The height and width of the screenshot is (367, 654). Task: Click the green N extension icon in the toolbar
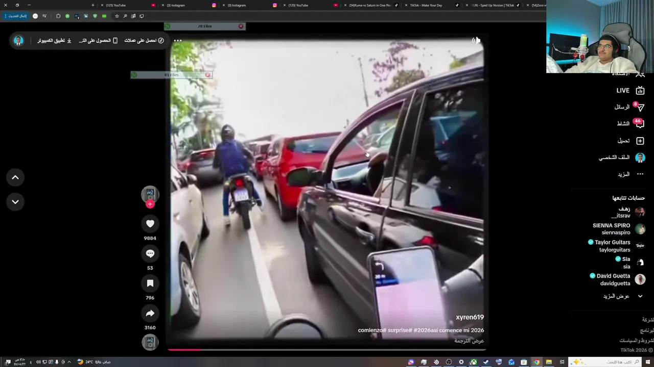pos(67,16)
